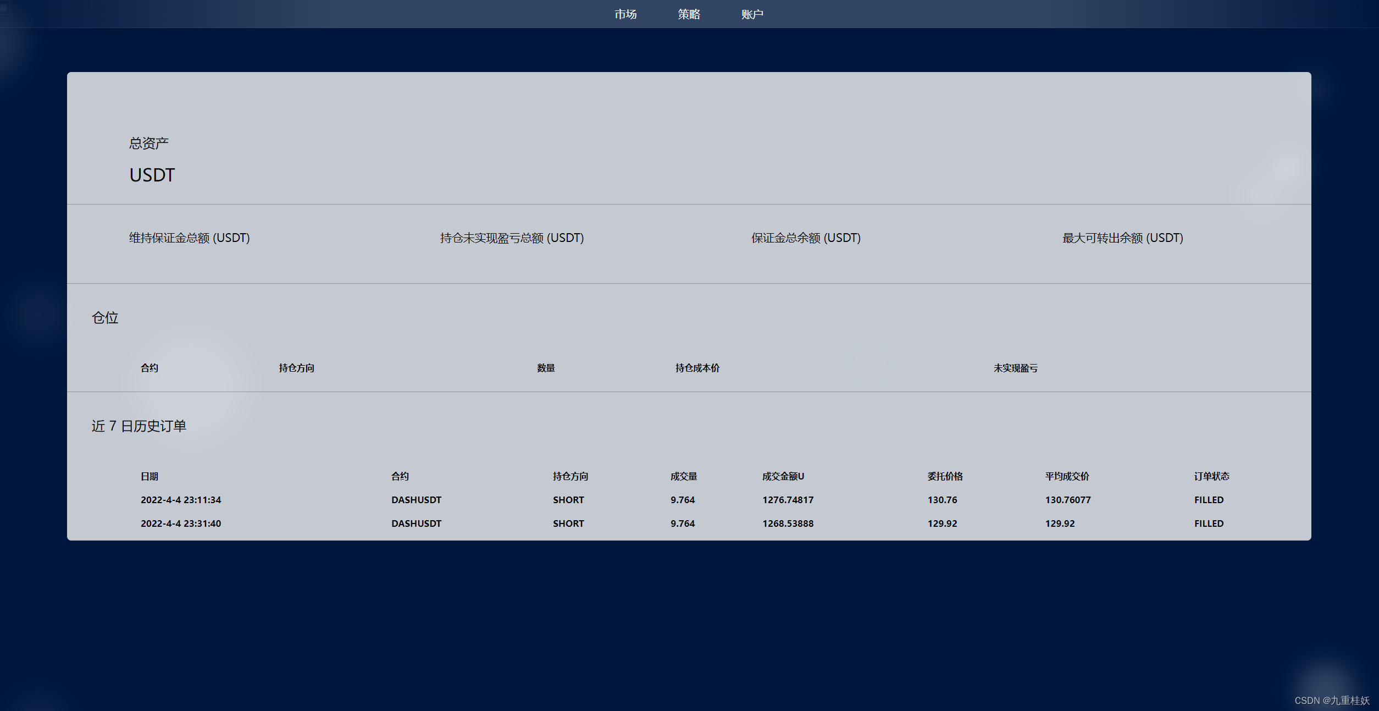Click the 成交金额U column header

click(x=783, y=476)
